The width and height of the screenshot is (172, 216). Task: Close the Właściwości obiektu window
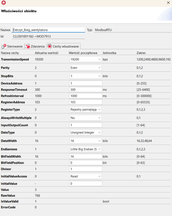click(x=168, y=3)
